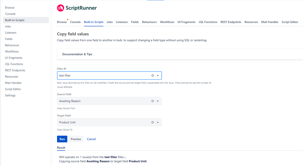Click the Copy field values heading
Image resolution: width=303 pixels, height=166 pixels.
(x=73, y=34)
